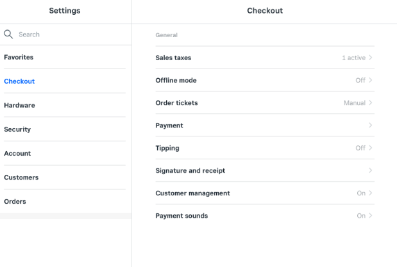Click the Order tickets label

click(x=176, y=102)
